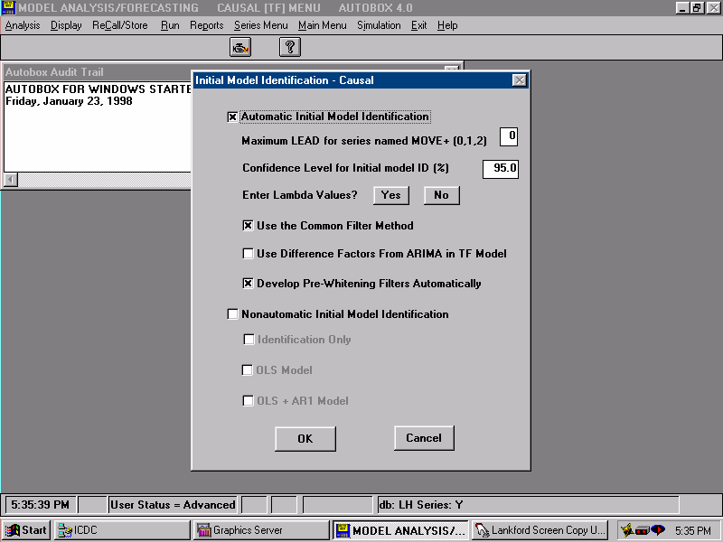Image resolution: width=723 pixels, height=542 pixels.
Task: Open the Run menu
Action: [170, 25]
